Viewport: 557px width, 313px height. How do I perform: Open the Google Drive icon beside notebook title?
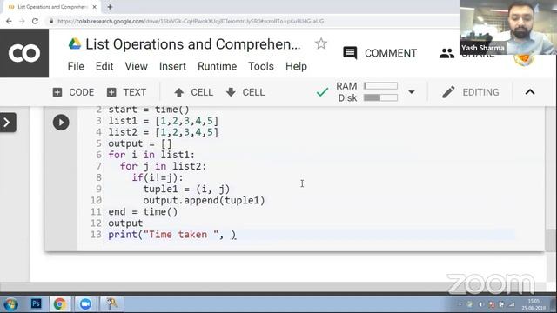pos(75,44)
